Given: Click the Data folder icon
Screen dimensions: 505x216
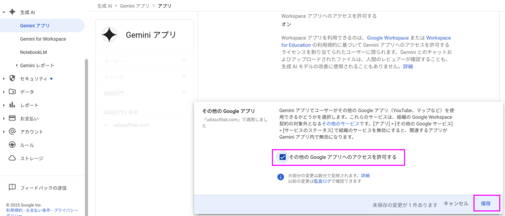Looking at the screenshot, I should point(12,92).
